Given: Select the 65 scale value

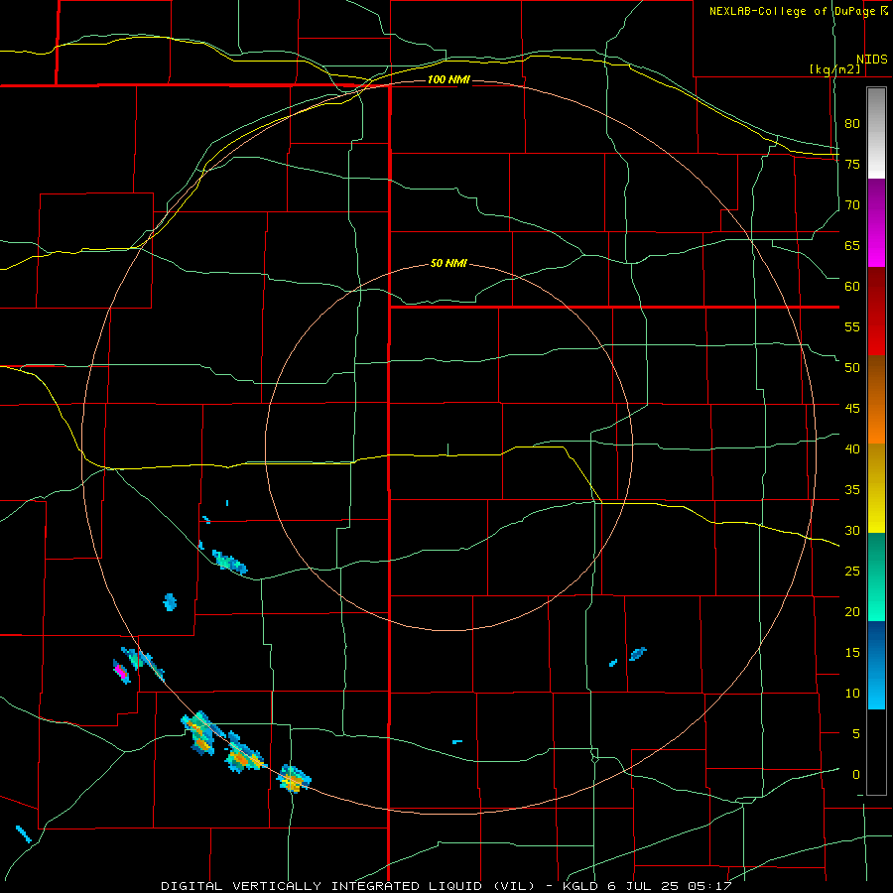Looking at the screenshot, I should (852, 246).
